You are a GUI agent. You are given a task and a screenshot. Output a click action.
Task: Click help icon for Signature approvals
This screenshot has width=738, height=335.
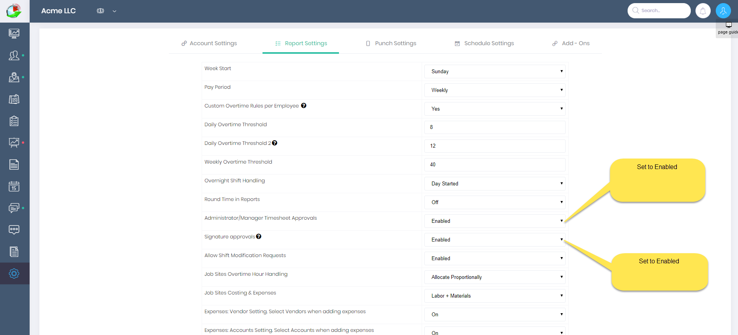point(259,236)
